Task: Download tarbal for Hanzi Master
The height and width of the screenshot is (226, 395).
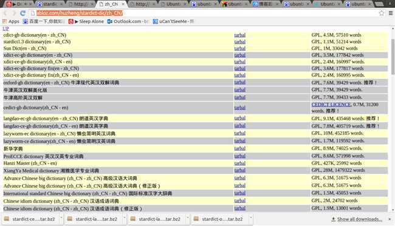Action: (x=240, y=163)
